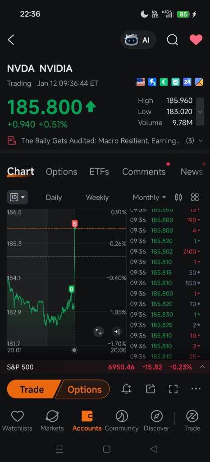The image size is (210, 462).
Task: Tap the Volume 9.78M value
Action: 183,123
